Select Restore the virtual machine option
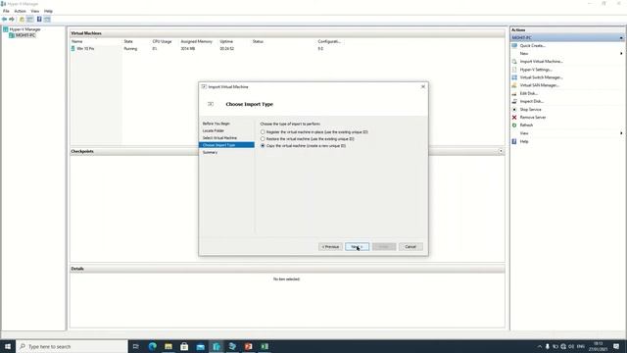Image resolution: width=627 pixels, height=353 pixels. (263, 139)
